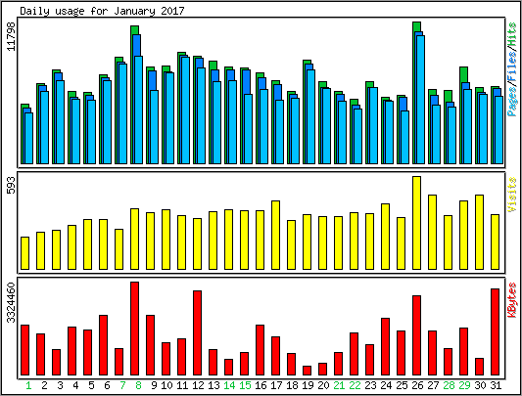This screenshot has height=396, width=522.
Task: Click the cyan Pages bar for day 15
Action: click(249, 129)
